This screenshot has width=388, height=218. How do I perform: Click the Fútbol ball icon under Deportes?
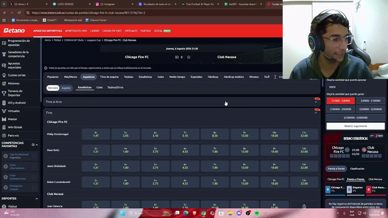(x=4, y=206)
